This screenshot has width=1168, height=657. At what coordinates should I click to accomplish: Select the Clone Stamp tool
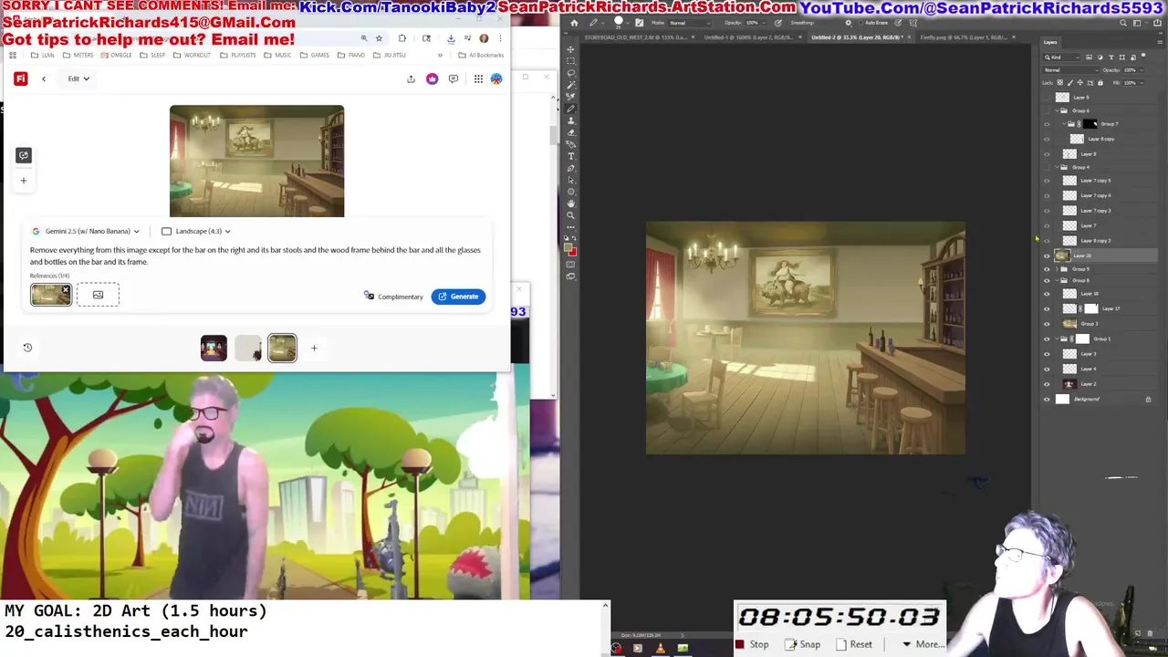click(571, 120)
